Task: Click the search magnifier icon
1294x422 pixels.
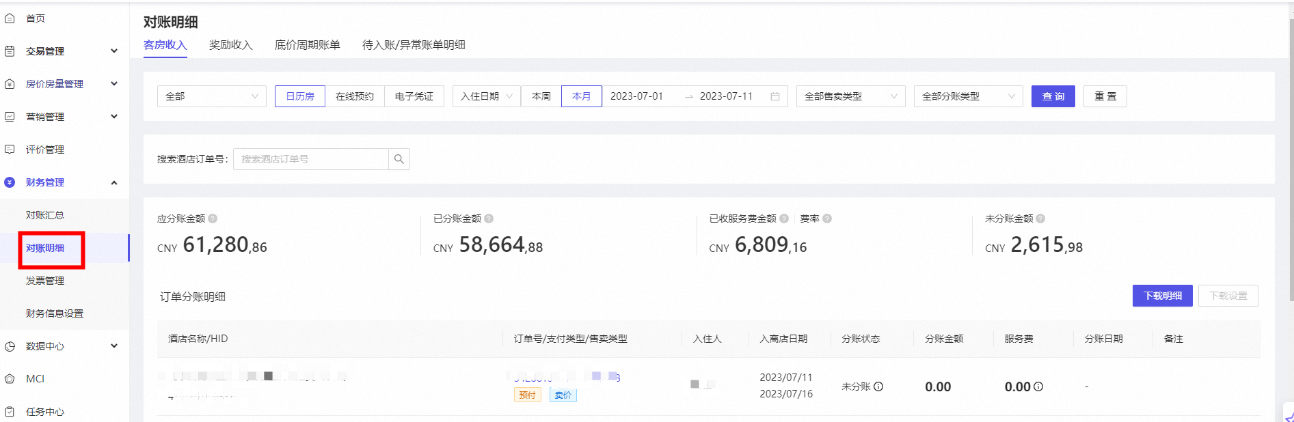Action: tap(399, 159)
